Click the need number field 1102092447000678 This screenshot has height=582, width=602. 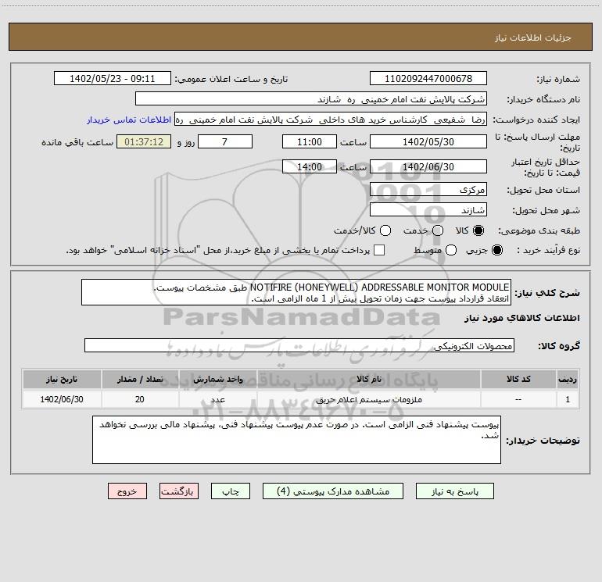pos(428,79)
